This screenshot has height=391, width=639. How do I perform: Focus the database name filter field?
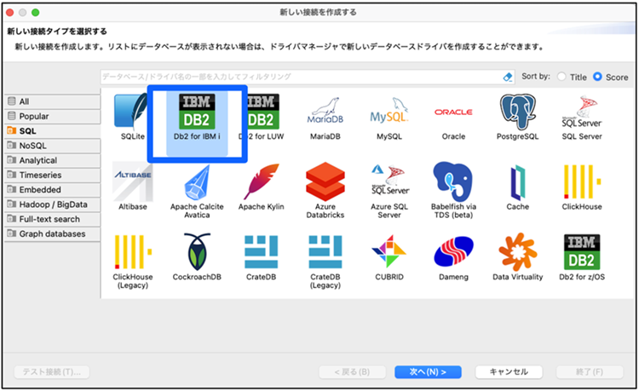coord(298,77)
